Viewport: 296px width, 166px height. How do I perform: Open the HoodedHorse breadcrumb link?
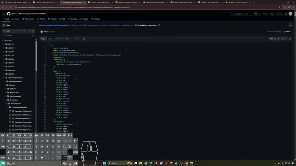(x=127, y=25)
